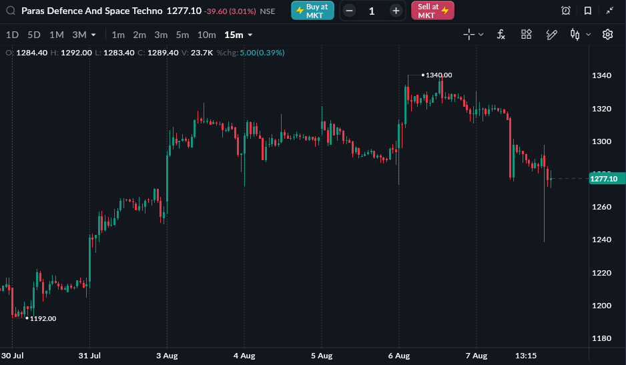This screenshot has height=365, width=626.
Task: Open the drawing tools pencil icon
Action: tap(551, 35)
